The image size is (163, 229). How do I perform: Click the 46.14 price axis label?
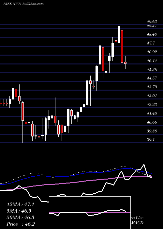click(x=152, y=61)
